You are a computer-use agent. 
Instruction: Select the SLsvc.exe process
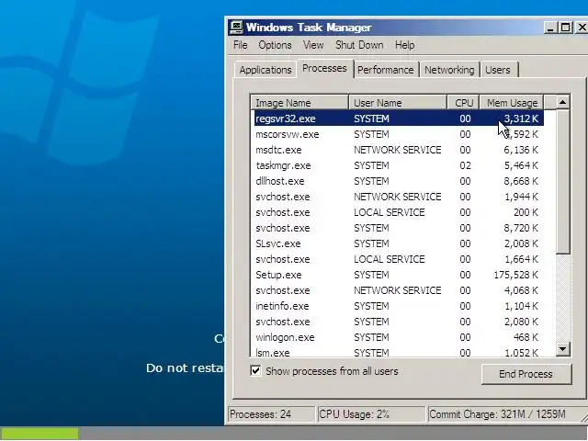tap(399, 243)
